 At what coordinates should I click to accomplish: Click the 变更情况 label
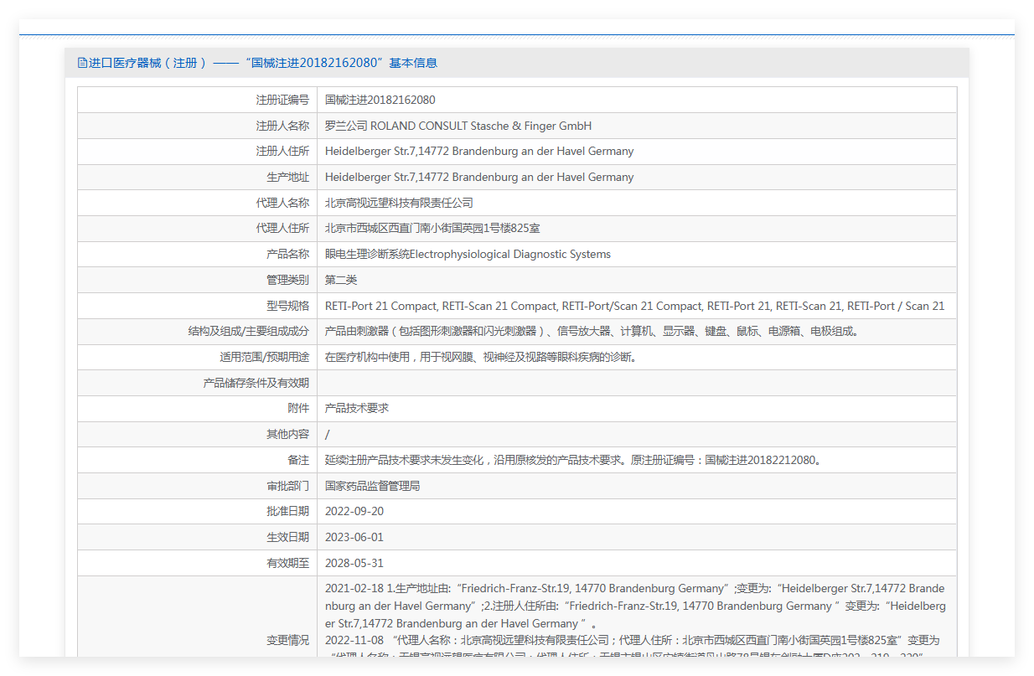pyautogui.click(x=287, y=640)
